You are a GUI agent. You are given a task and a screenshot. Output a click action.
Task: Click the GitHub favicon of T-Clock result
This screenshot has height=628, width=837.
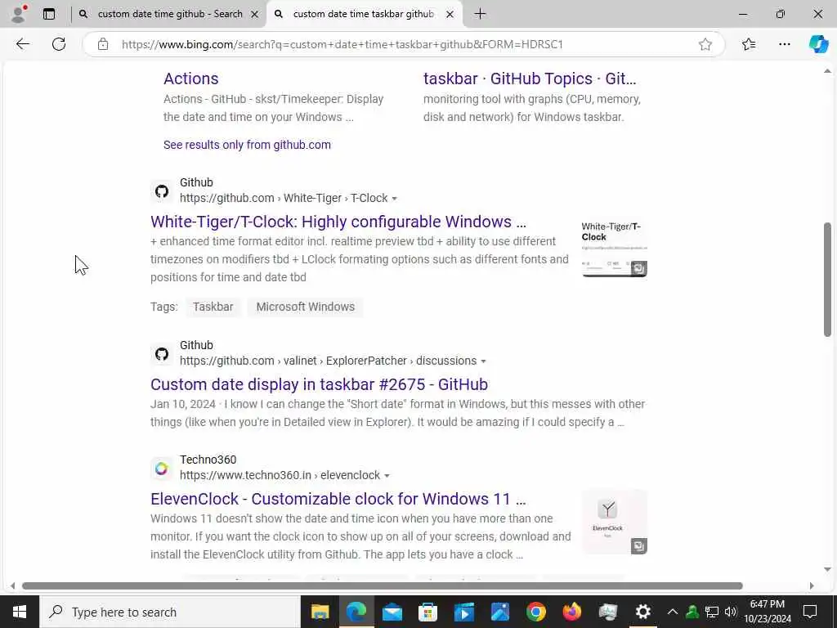tap(162, 191)
